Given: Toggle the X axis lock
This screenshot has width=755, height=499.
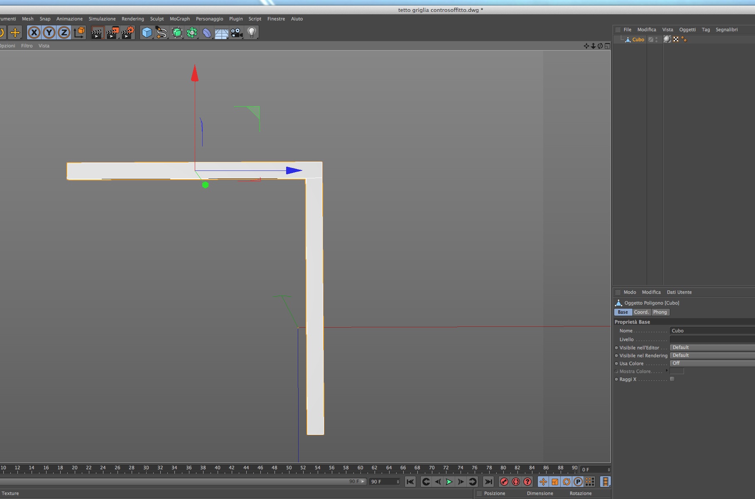Looking at the screenshot, I should click(34, 32).
